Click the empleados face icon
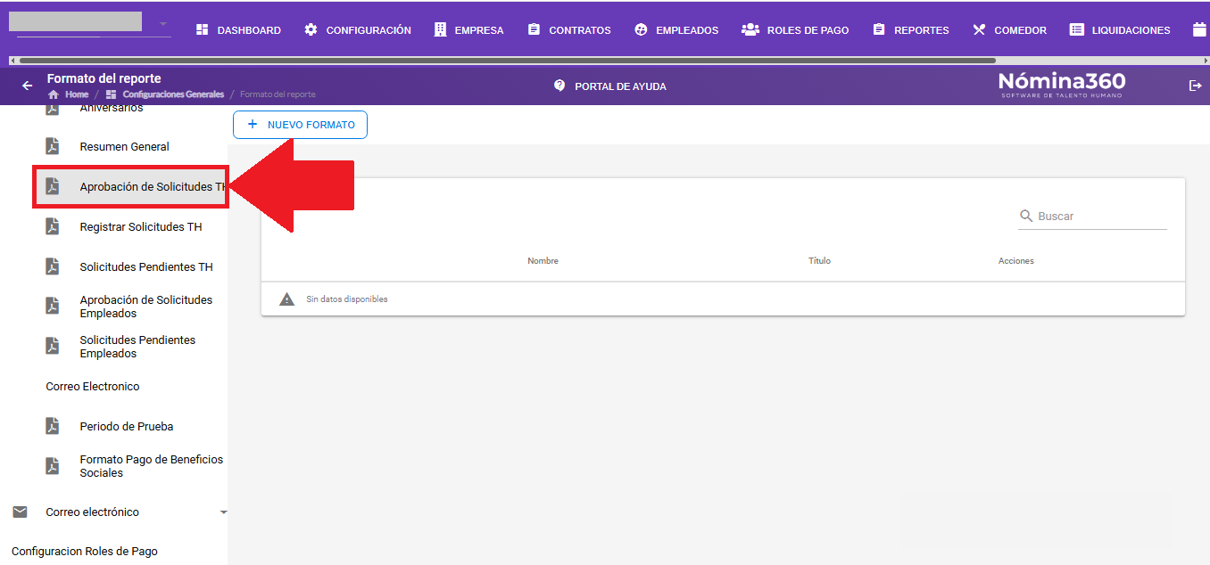The image size is (1210, 565). [x=641, y=30]
